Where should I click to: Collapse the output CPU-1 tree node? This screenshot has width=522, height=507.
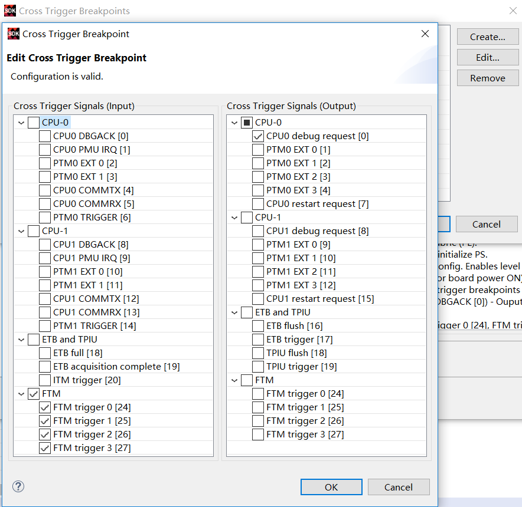(x=234, y=218)
